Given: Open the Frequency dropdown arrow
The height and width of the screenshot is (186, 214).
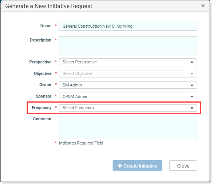Looking at the screenshot, I should click(x=192, y=108).
